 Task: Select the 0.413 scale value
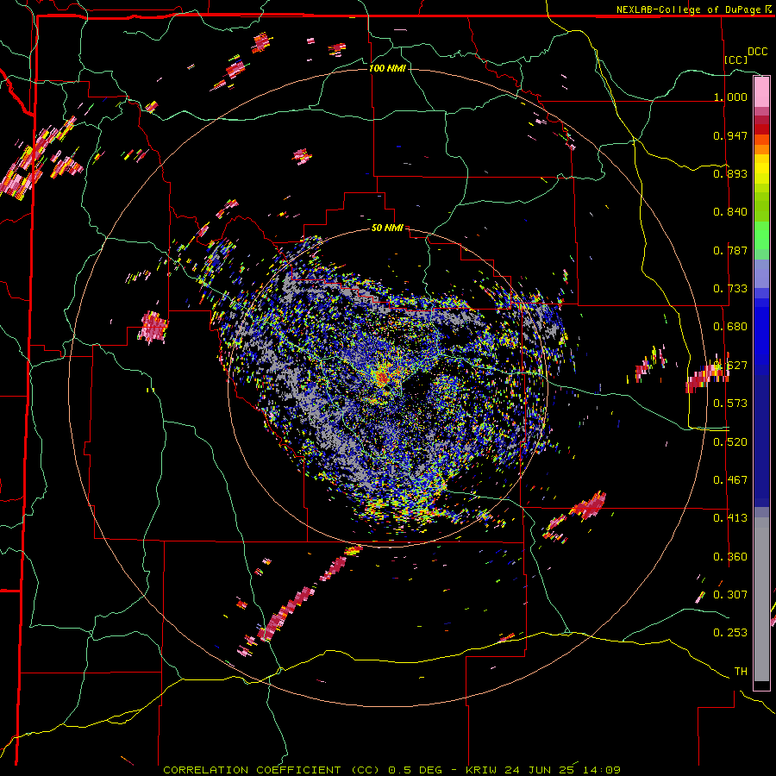pyautogui.click(x=730, y=518)
